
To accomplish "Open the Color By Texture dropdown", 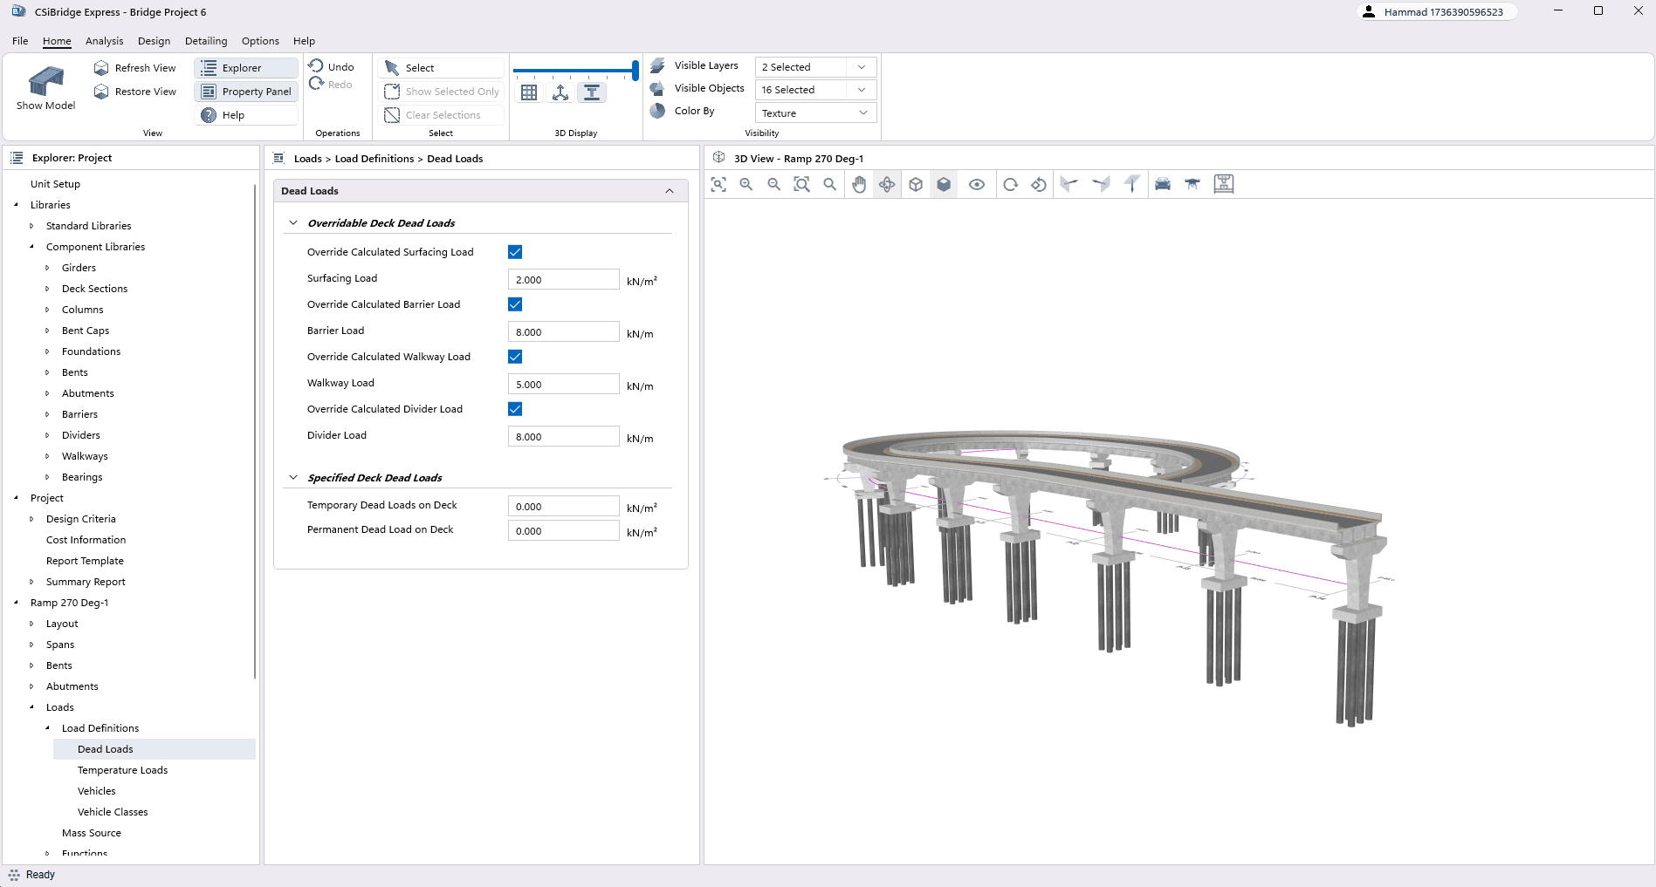I will point(814,113).
